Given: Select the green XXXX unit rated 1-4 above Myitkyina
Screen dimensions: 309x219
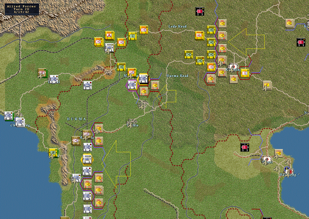Looking at the screenshot, I should pos(121,67).
